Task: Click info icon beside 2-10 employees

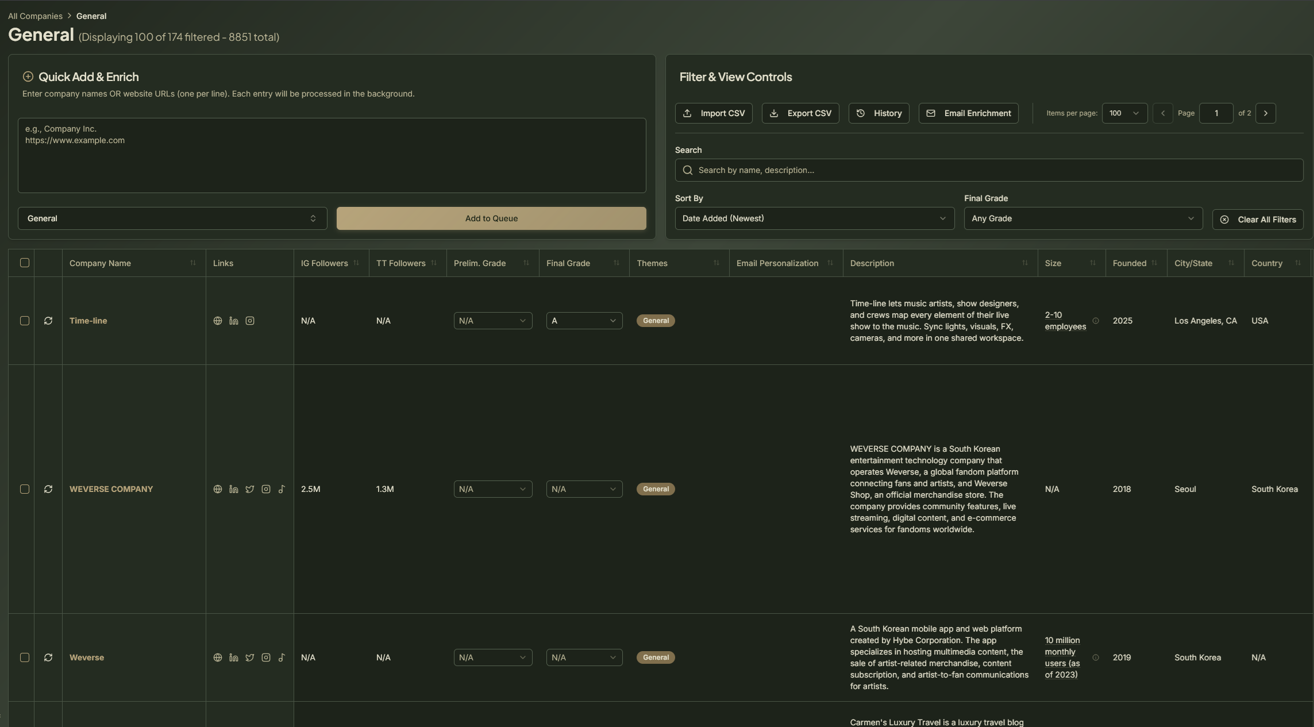Action: pos(1096,321)
